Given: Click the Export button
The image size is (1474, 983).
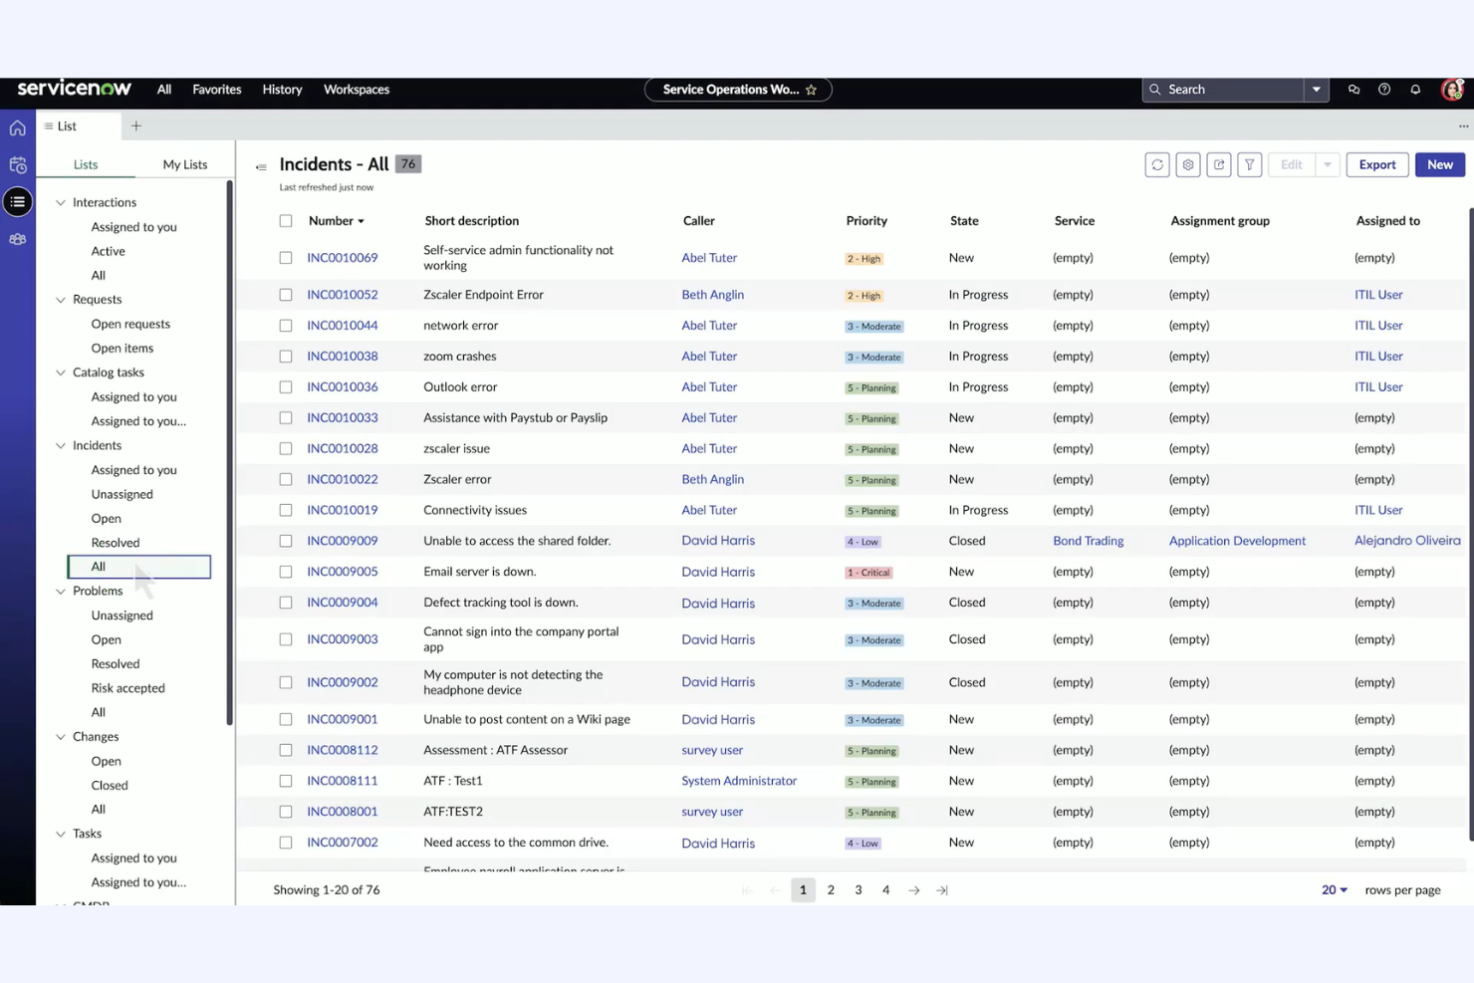Looking at the screenshot, I should [1376, 164].
